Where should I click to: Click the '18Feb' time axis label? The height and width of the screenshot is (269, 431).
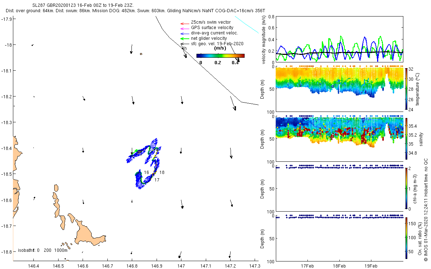[x=339, y=266]
